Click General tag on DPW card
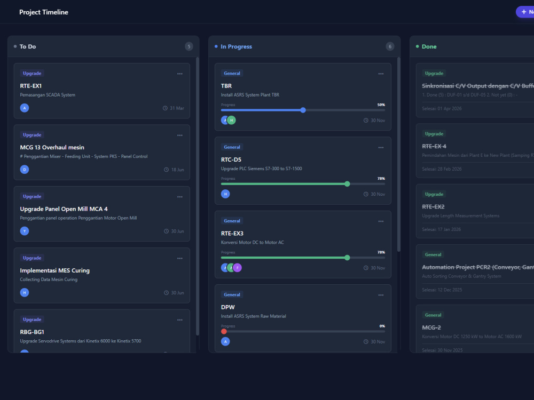The image size is (534, 400). [232, 295]
